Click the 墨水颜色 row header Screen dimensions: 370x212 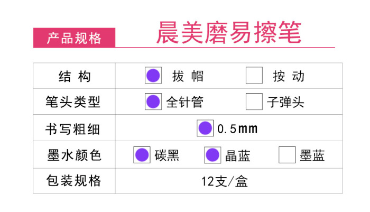(x=74, y=155)
